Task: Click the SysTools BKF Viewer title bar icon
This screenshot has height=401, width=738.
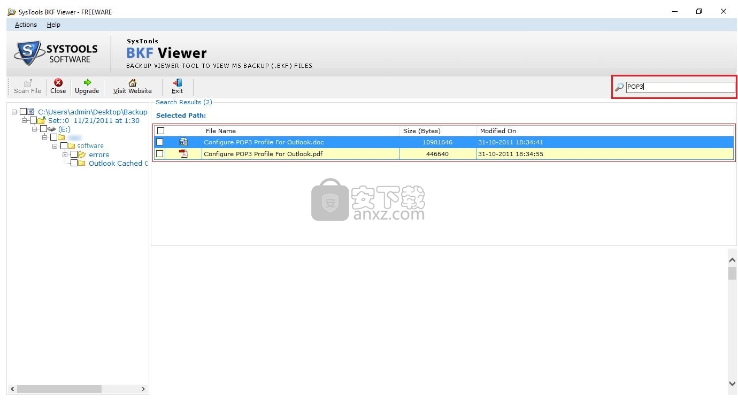Action: (x=12, y=12)
